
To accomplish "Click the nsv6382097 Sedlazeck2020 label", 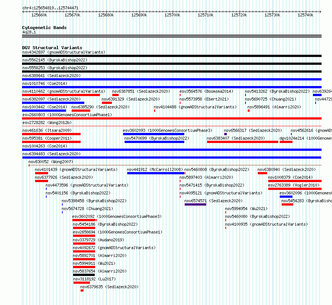I will [51, 99].
